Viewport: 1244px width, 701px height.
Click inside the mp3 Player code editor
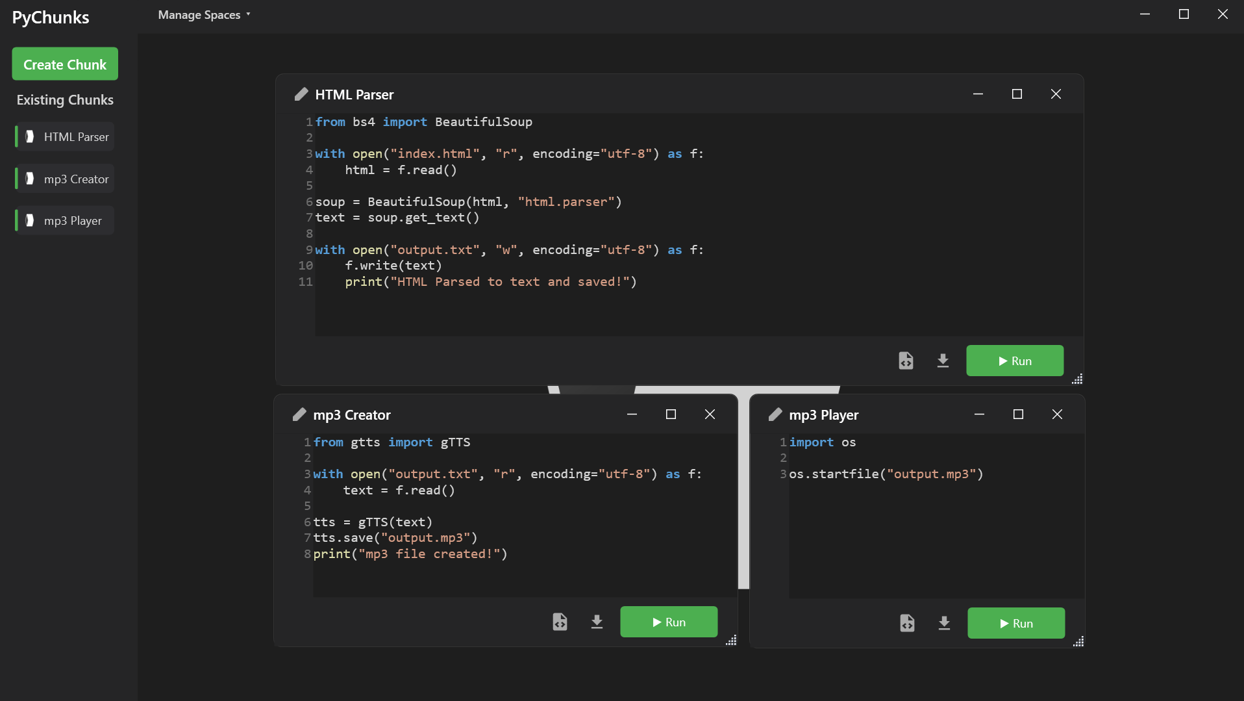(x=936, y=516)
